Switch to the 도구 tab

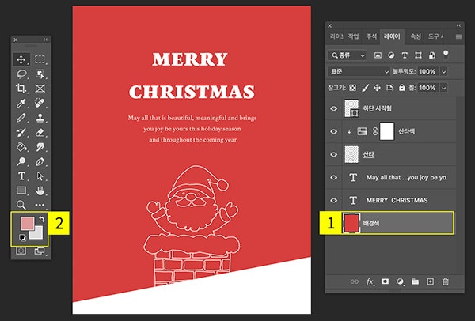pyautogui.click(x=435, y=36)
